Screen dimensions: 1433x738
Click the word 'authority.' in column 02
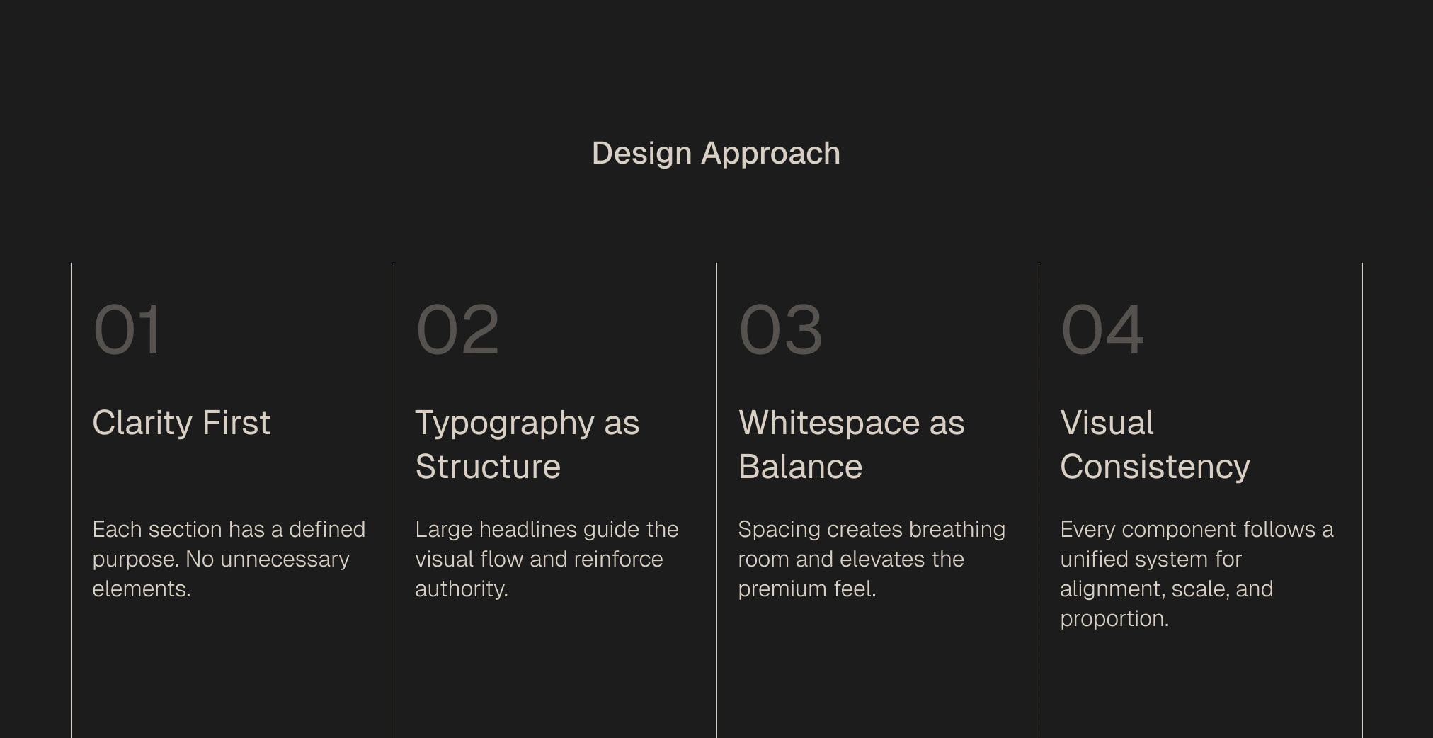click(x=462, y=589)
